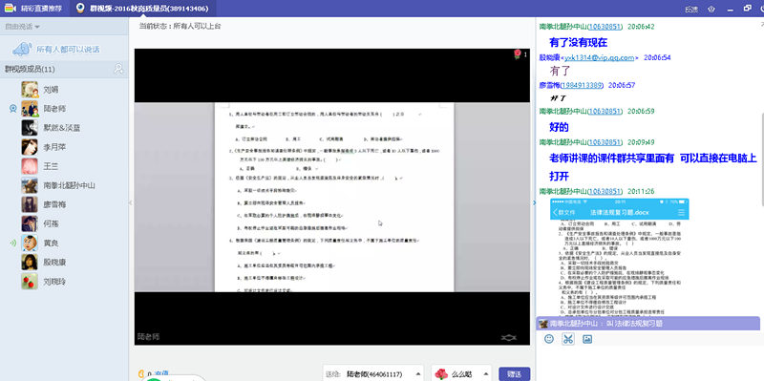Click the megaphone icon next to 所有人都可以说话
Image resolution: width=764 pixels, height=381 pixels.
(22, 50)
